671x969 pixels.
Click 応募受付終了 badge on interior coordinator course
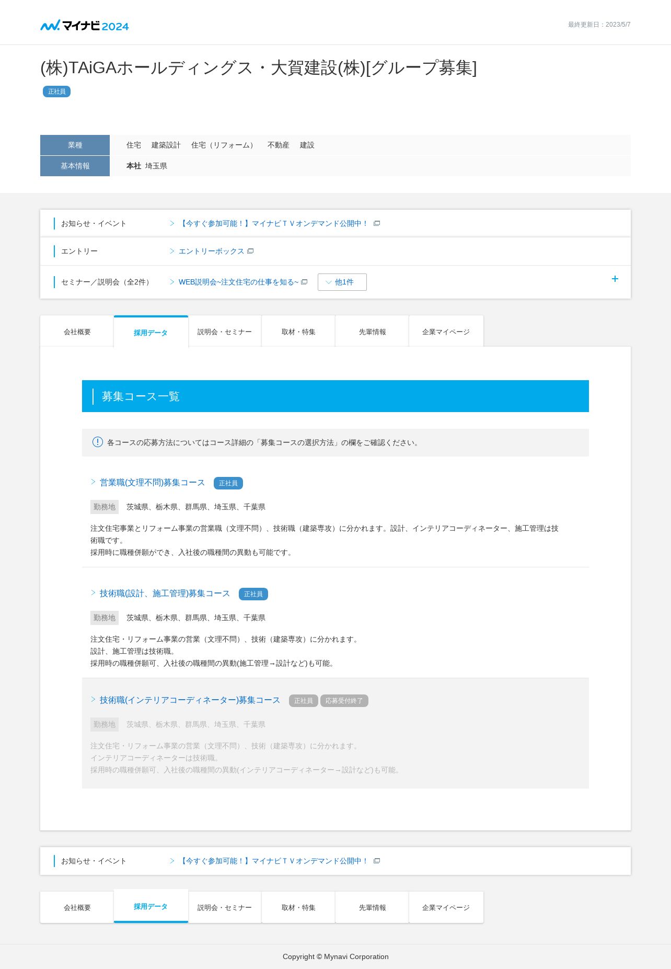[344, 701]
